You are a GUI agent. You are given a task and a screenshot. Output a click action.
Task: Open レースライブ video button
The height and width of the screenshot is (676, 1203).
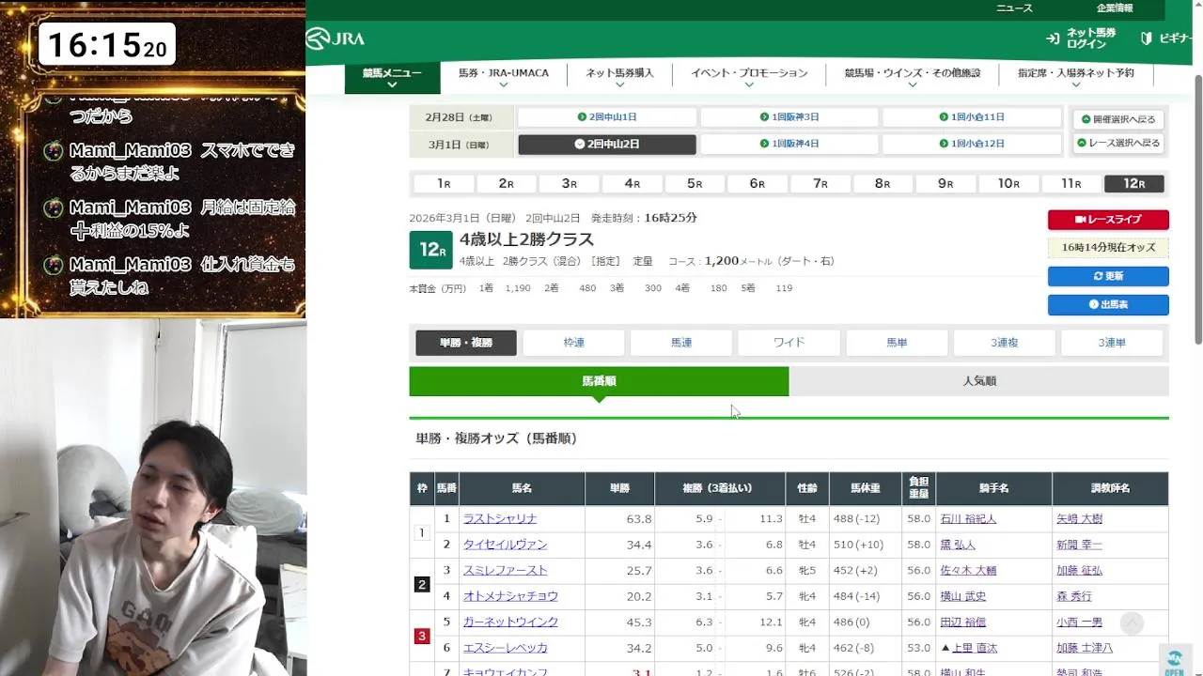tap(1108, 220)
